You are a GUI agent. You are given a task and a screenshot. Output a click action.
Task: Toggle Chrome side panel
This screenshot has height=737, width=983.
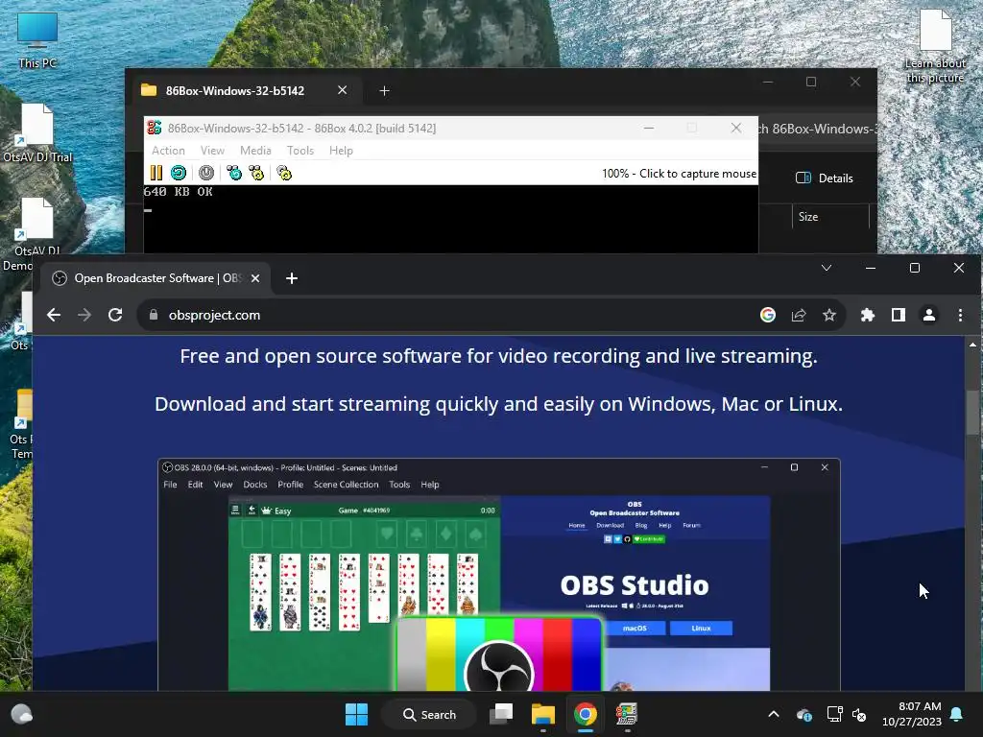point(899,315)
